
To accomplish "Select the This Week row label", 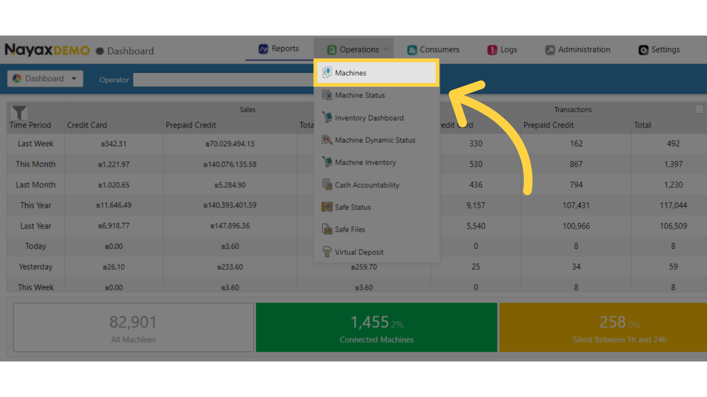I will point(36,287).
